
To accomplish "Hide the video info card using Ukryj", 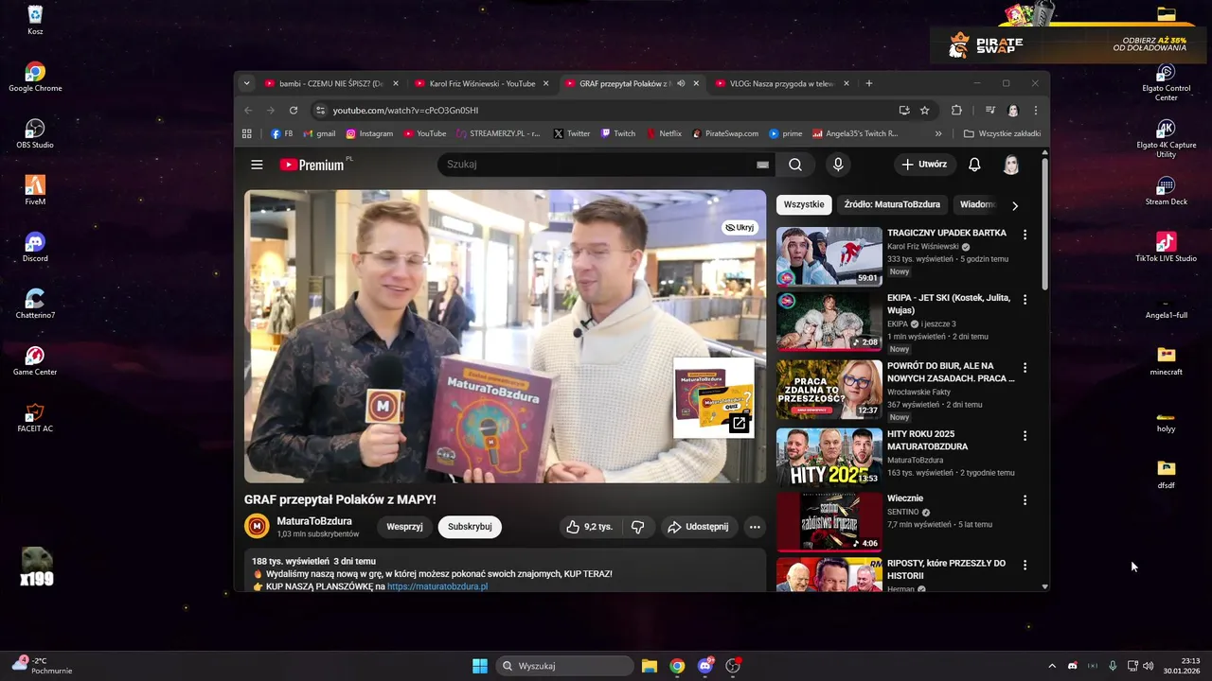I will click(740, 227).
